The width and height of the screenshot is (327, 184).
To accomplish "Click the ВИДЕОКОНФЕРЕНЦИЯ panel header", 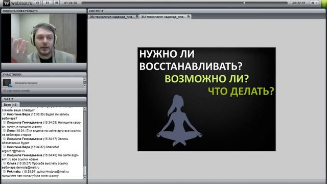I will pos(44,11).
